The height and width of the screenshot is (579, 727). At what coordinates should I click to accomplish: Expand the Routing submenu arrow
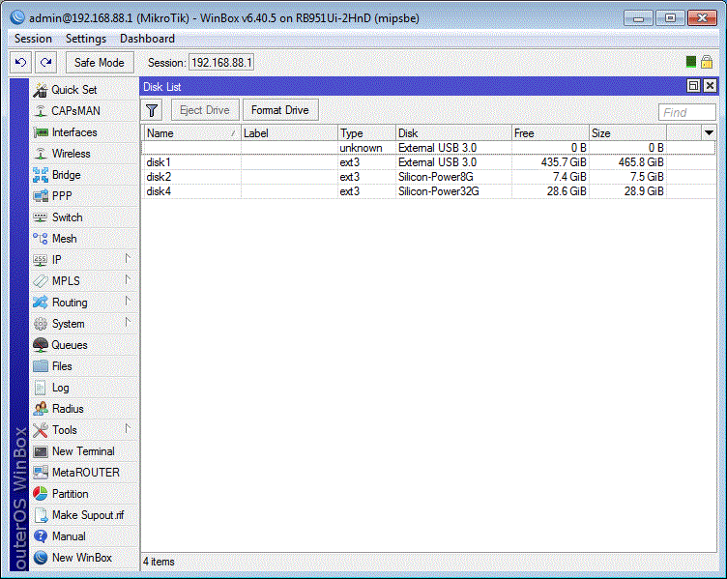click(128, 302)
